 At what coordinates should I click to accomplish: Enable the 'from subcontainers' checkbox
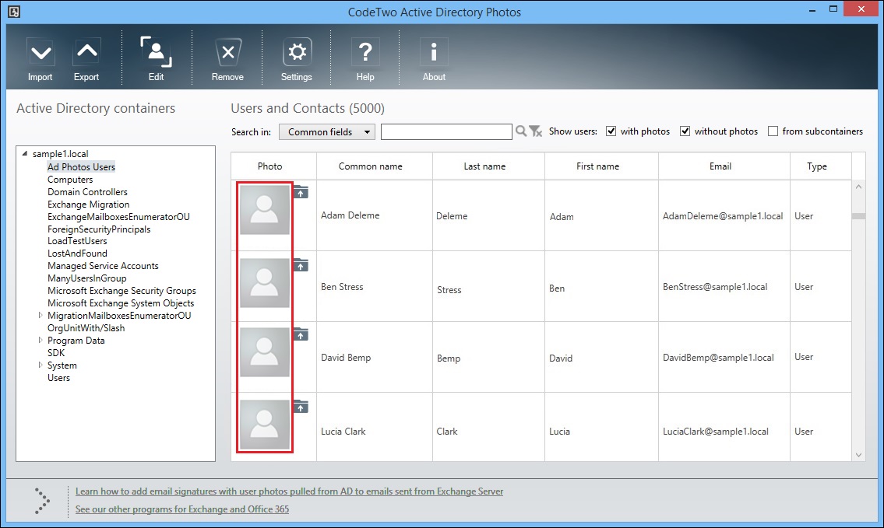click(x=773, y=131)
